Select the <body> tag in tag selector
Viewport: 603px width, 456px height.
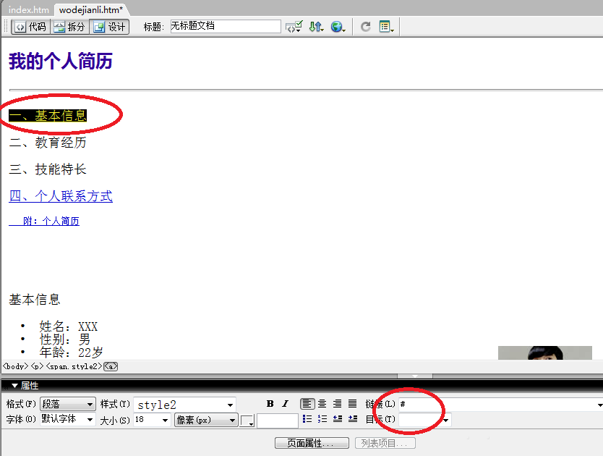[16, 366]
